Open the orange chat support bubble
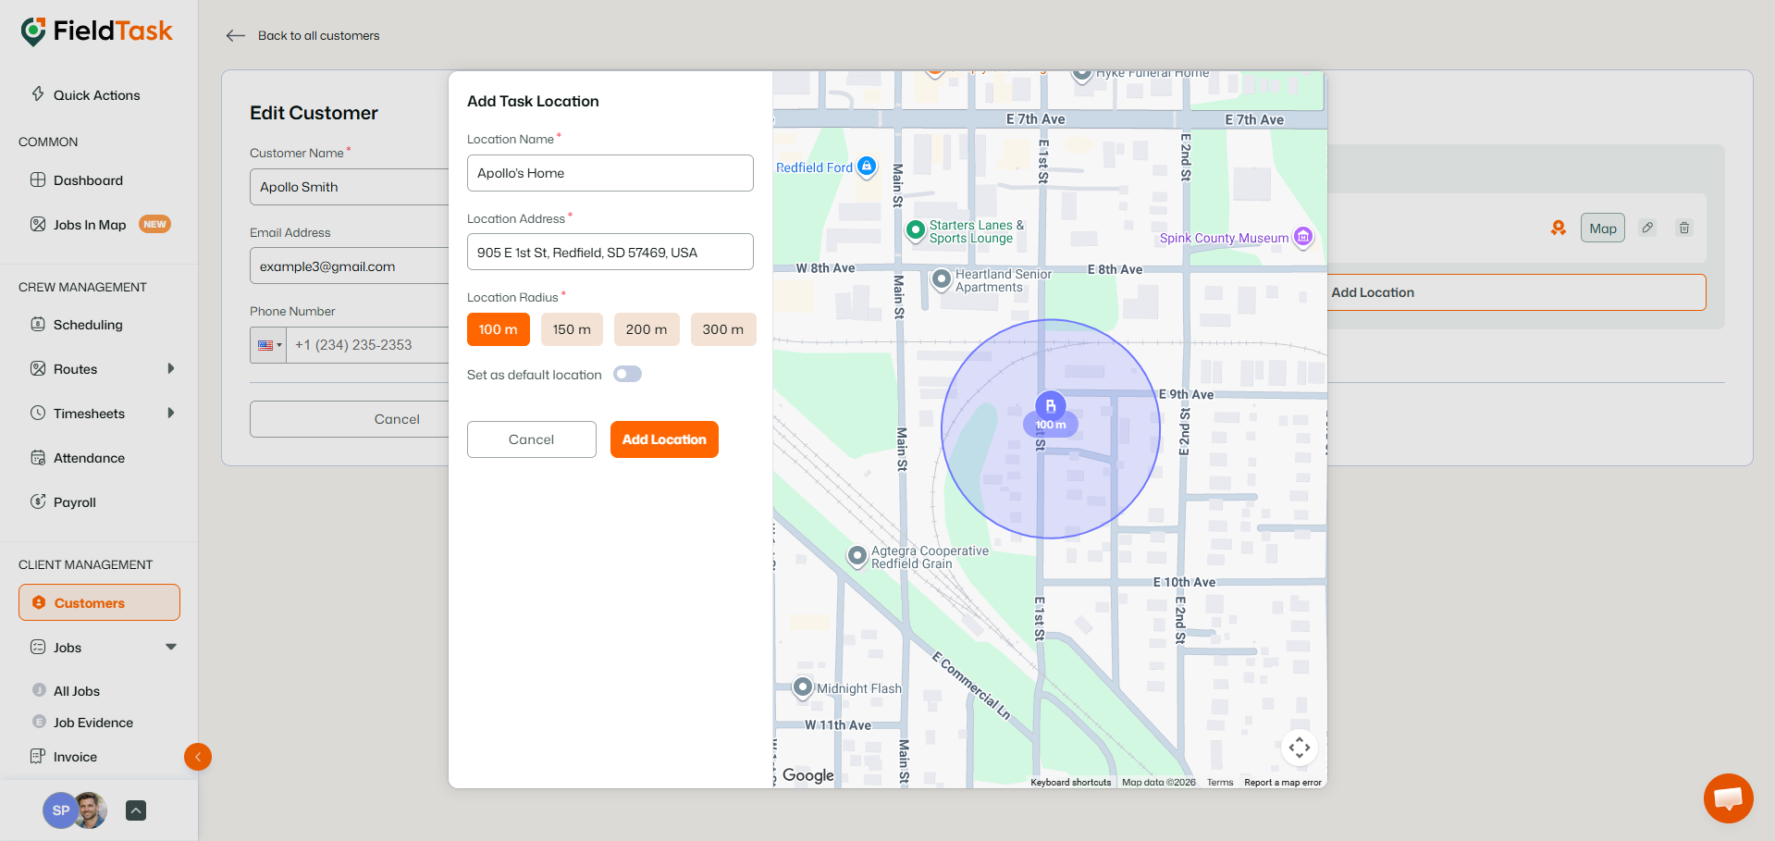Screen dimensions: 1775x841 [1728, 798]
